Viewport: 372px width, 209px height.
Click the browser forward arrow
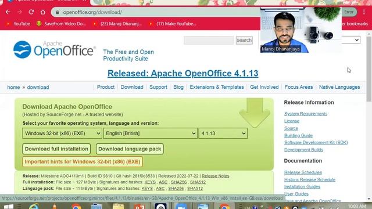(x=20, y=12)
